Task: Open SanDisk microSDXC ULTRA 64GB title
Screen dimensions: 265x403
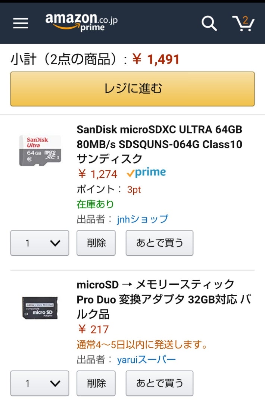Action: pos(159,144)
